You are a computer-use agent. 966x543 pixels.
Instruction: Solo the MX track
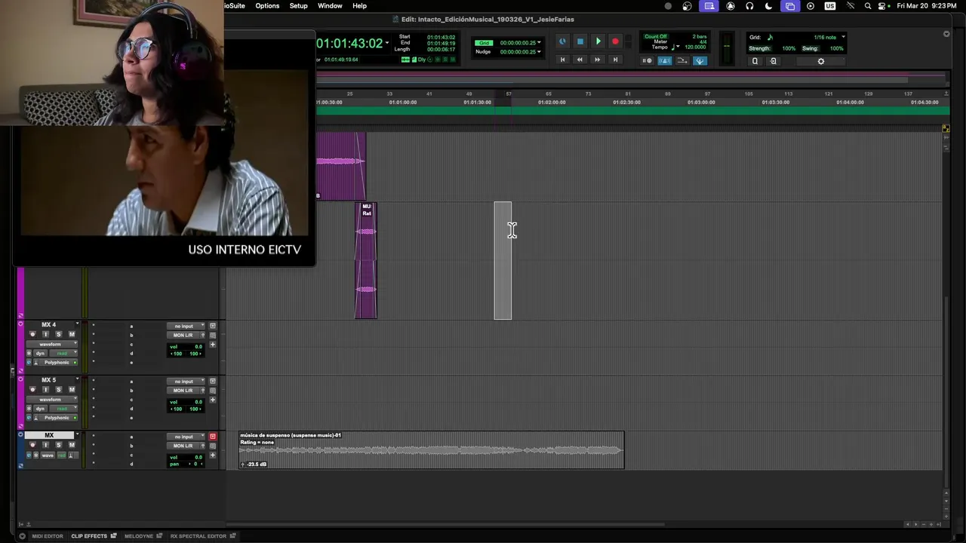tap(58, 445)
